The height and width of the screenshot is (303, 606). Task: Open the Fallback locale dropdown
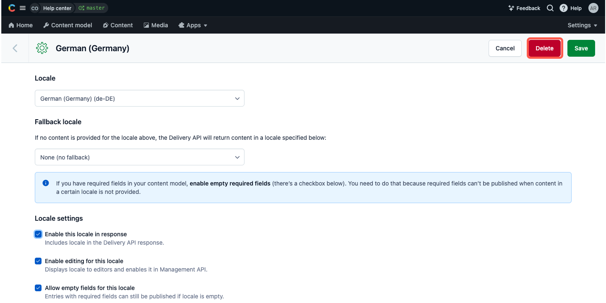[x=140, y=157]
